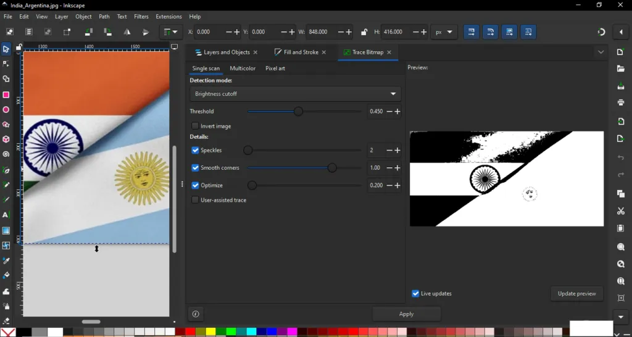Decrease the Speckles value with minus

389,151
